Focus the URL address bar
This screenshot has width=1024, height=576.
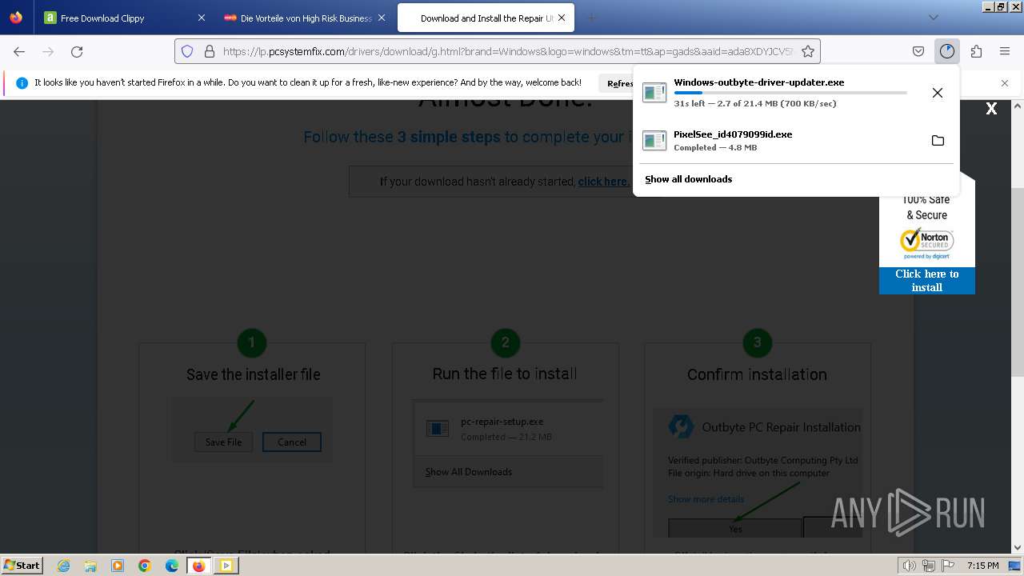[x=508, y=51]
